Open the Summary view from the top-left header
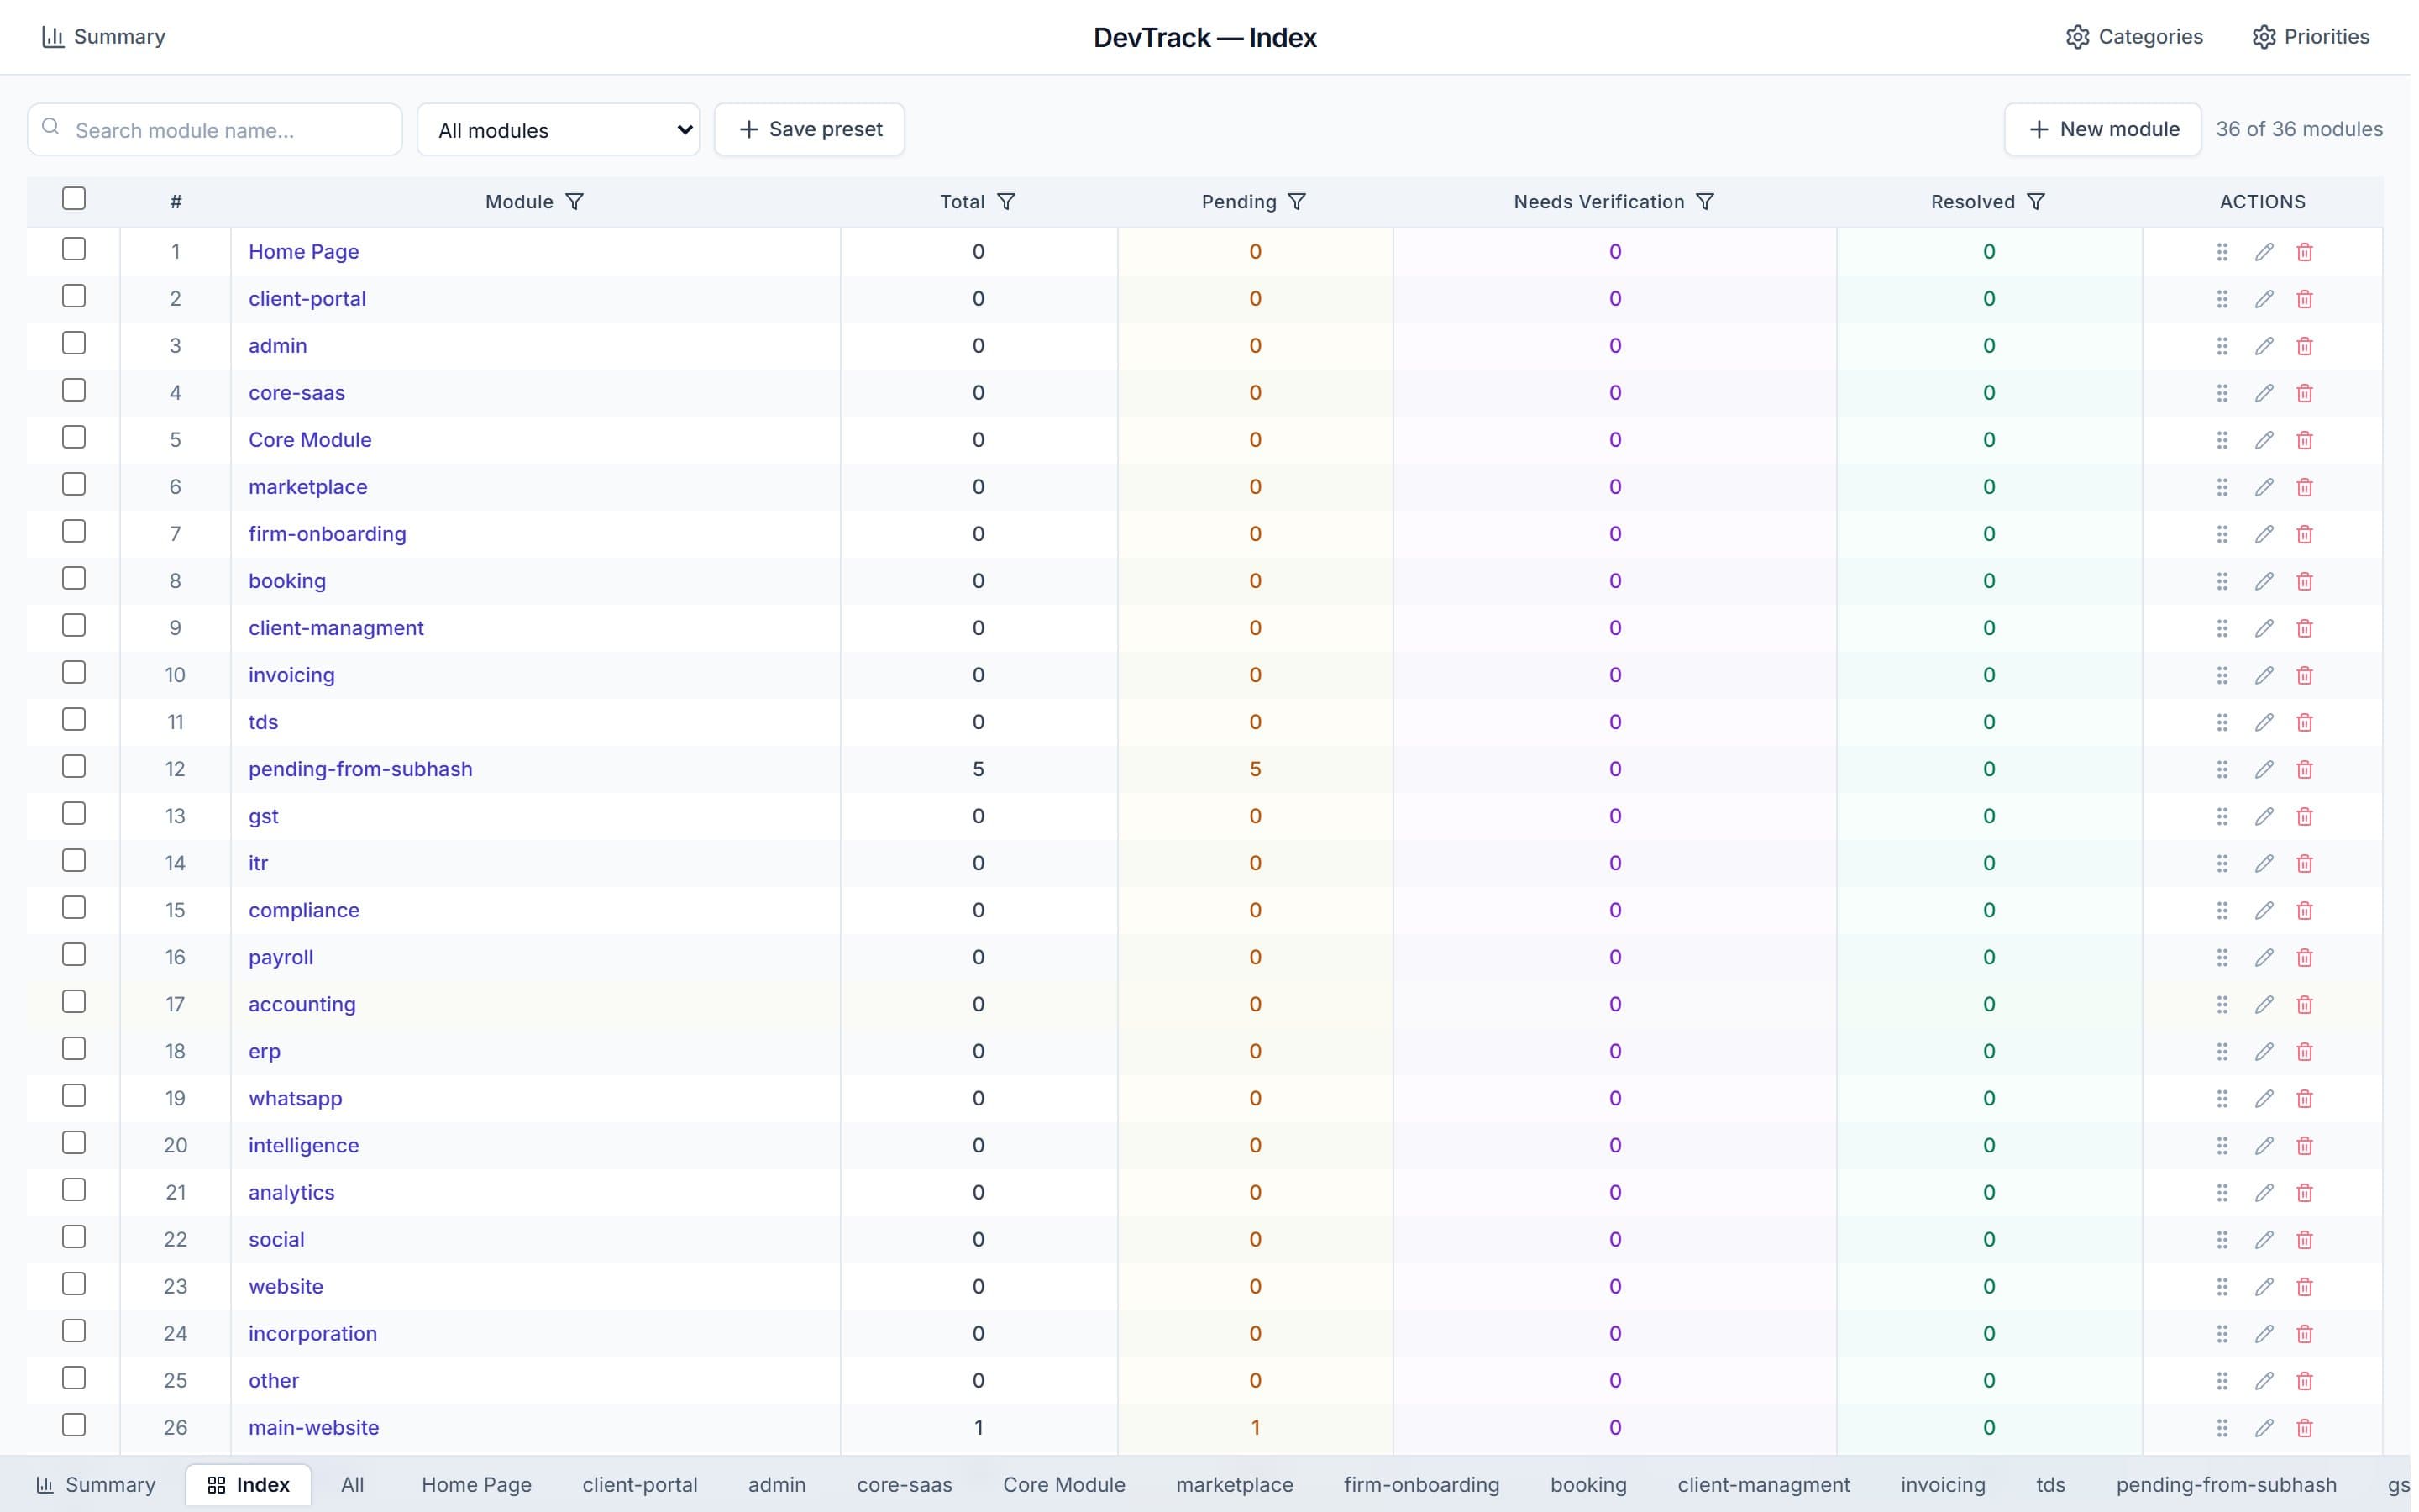 pyautogui.click(x=103, y=37)
